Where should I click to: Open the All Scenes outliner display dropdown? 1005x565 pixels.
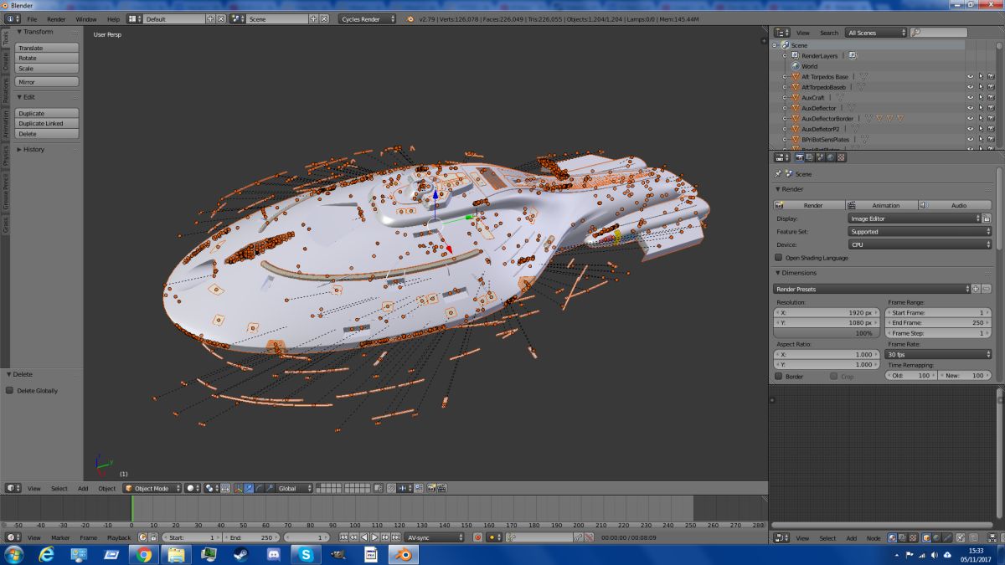click(x=876, y=33)
